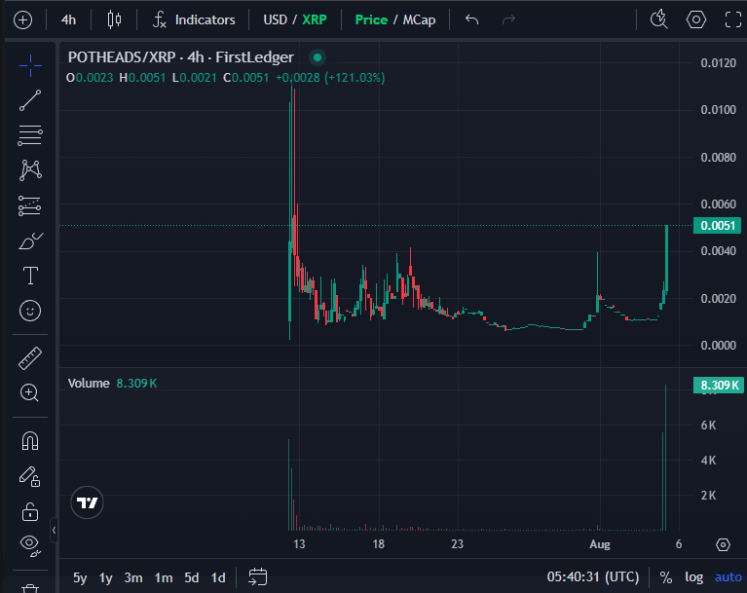
Task: Open chart settings hexagon icon in top toolbar
Action: click(x=696, y=20)
